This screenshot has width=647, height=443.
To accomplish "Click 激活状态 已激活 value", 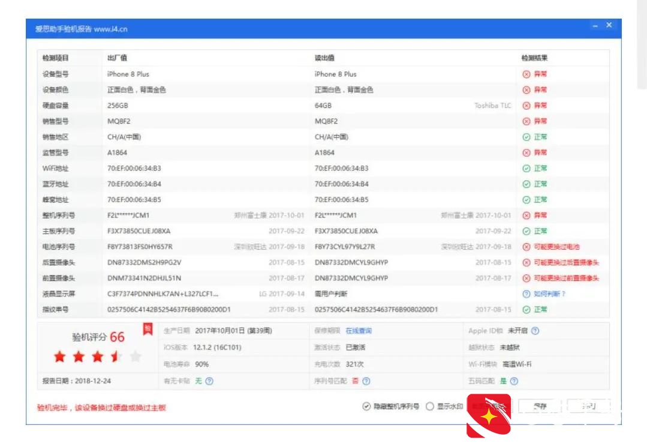I will [355, 348].
